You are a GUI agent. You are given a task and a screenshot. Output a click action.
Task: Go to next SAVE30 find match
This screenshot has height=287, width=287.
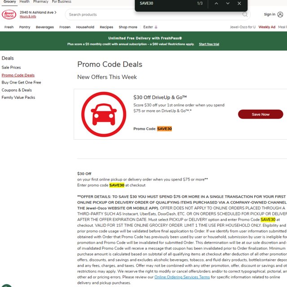[x=228, y=4]
